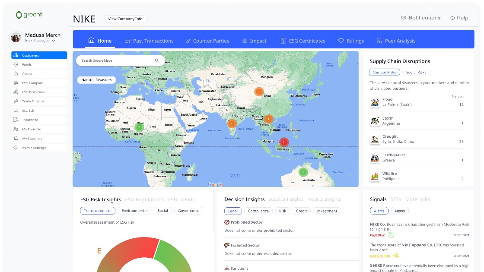Open ESG Trends section

(181, 199)
